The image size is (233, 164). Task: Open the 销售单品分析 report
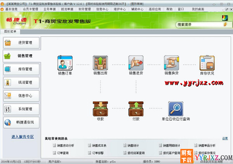pyautogui.click(x=205, y=146)
